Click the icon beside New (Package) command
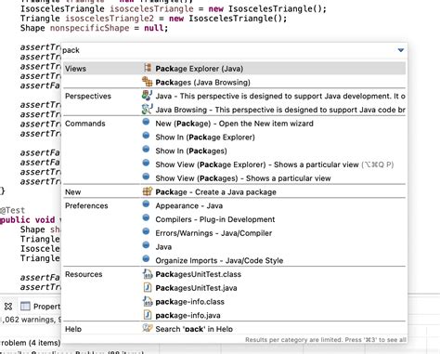Screen dimensions: 440x354 [146, 122]
